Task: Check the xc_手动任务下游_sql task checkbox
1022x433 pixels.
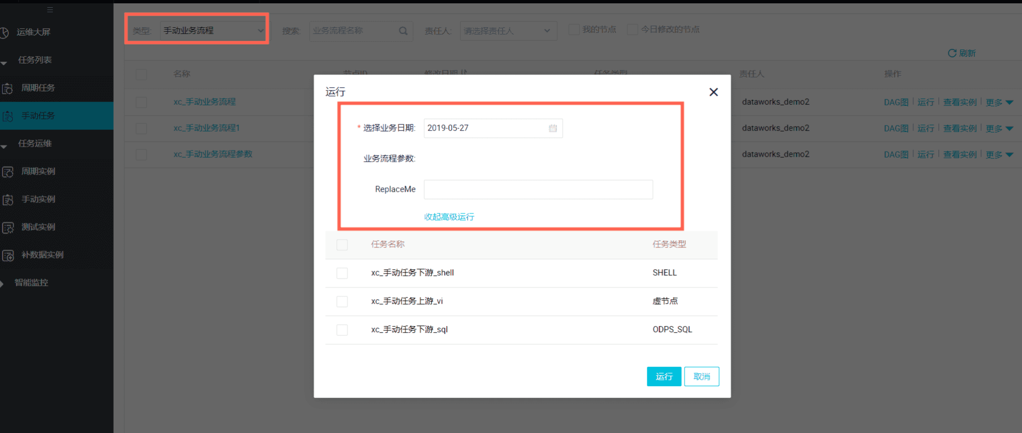Action: pyautogui.click(x=342, y=330)
